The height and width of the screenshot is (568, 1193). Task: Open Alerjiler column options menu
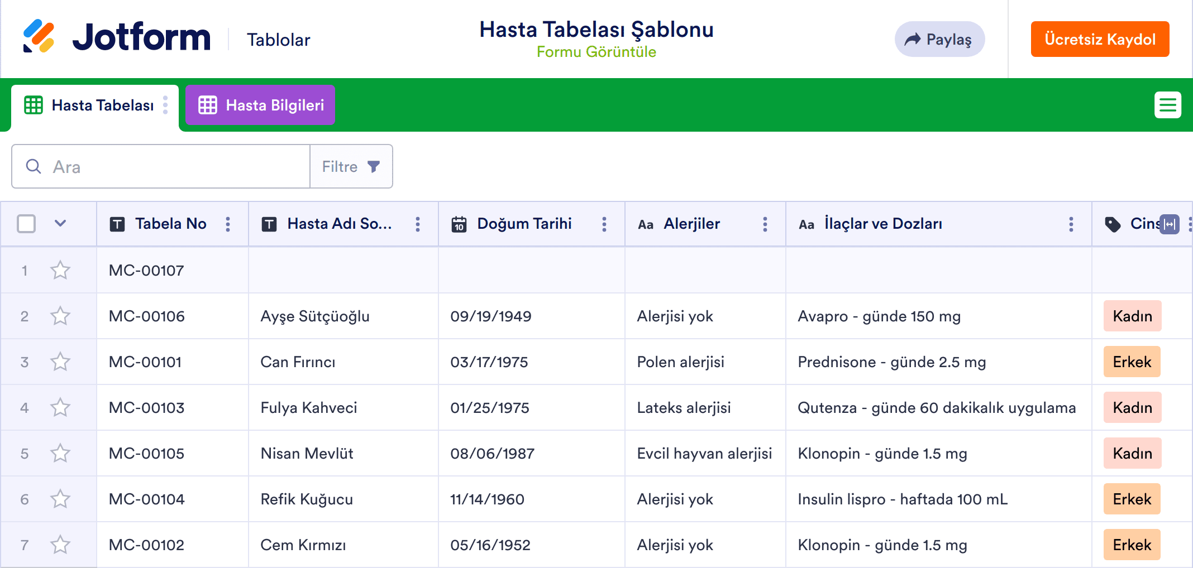765,224
